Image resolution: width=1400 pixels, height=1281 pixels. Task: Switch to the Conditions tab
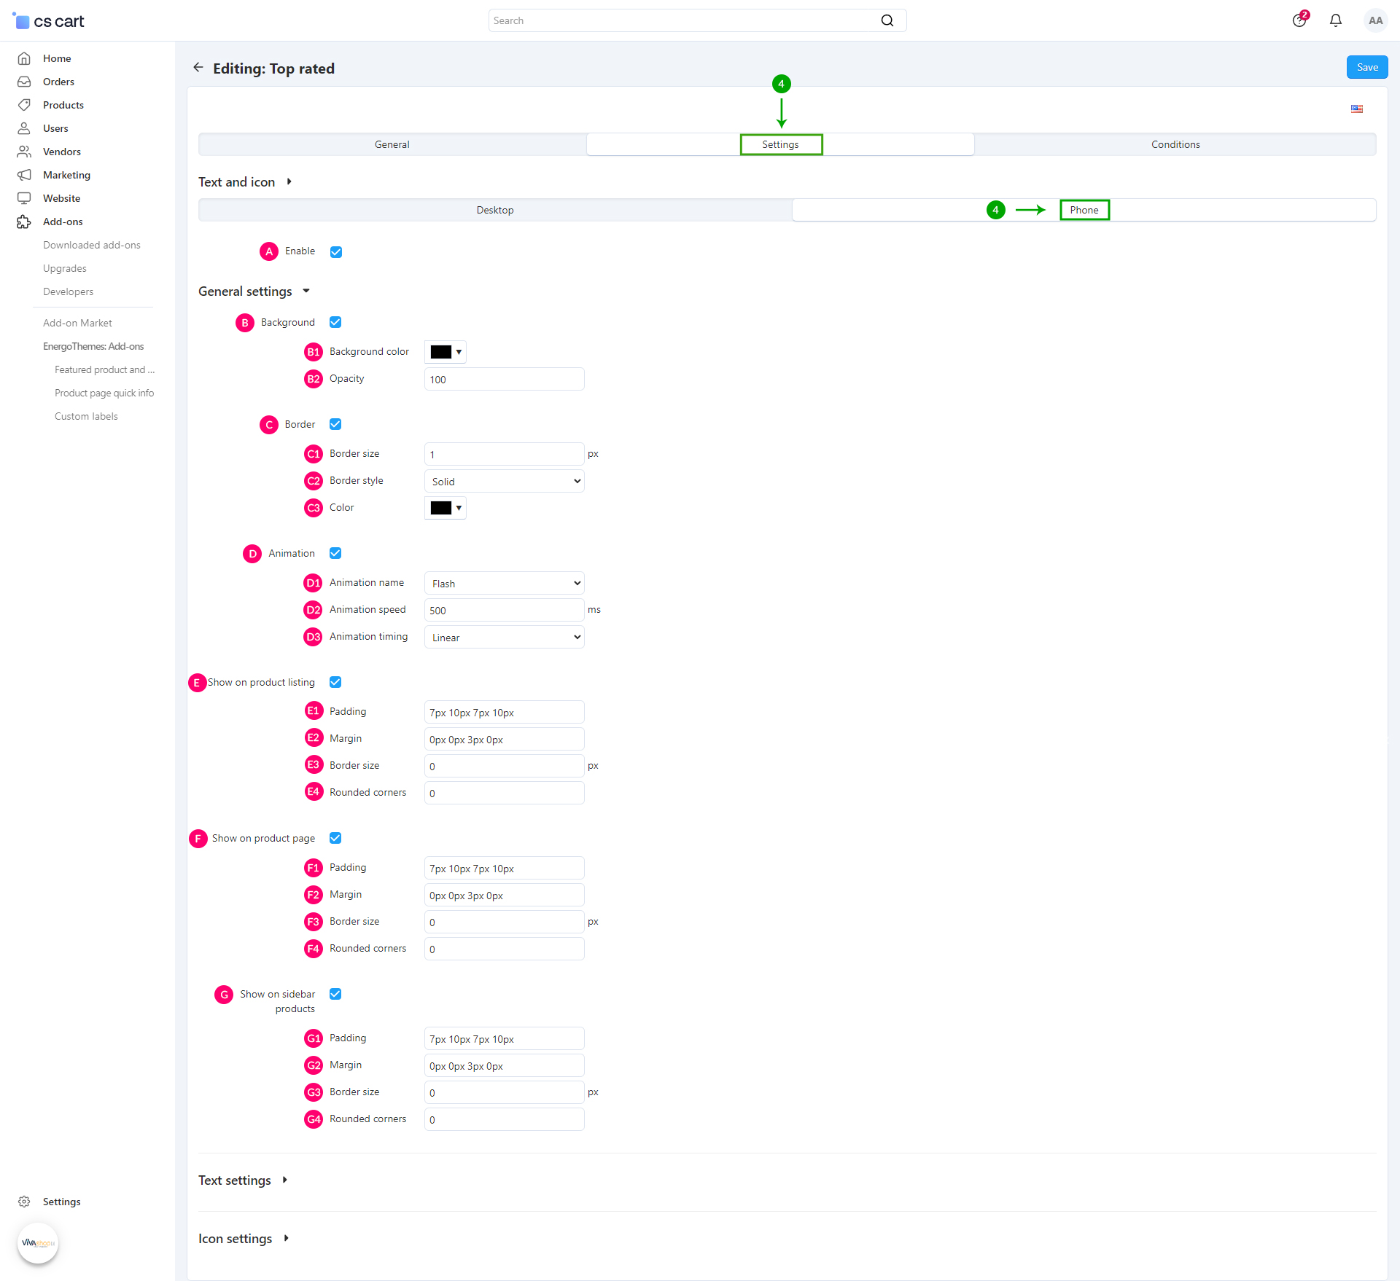[x=1175, y=144]
